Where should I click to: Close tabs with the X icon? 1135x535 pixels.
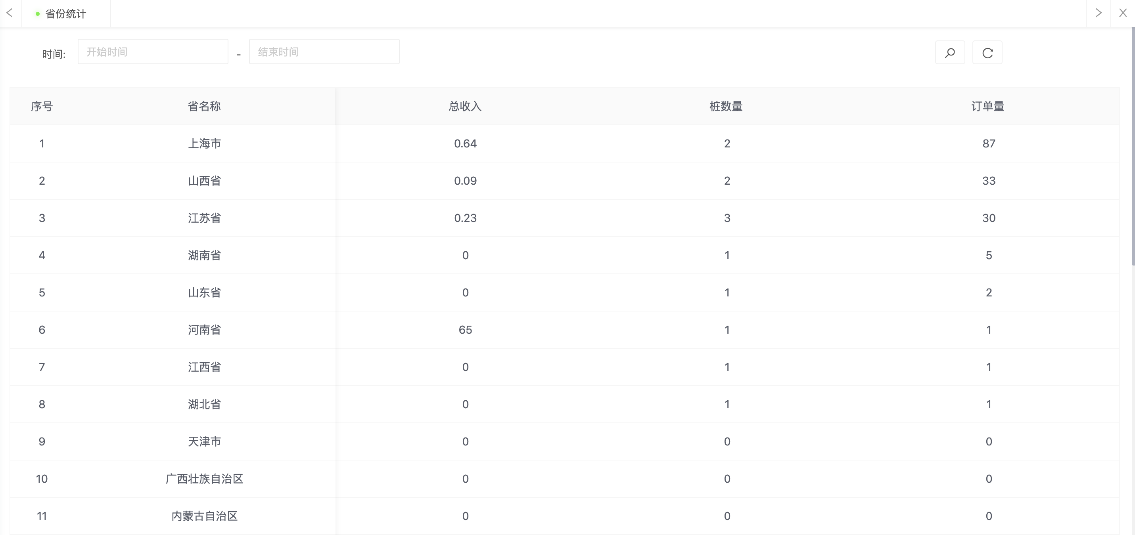1123,13
